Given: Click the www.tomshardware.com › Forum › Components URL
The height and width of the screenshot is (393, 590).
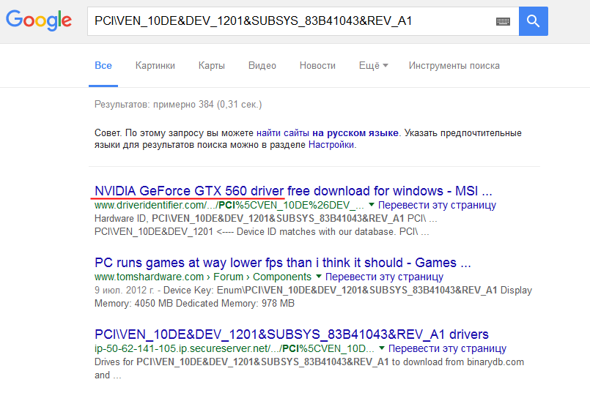Looking at the screenshot, I should [203, 277].
